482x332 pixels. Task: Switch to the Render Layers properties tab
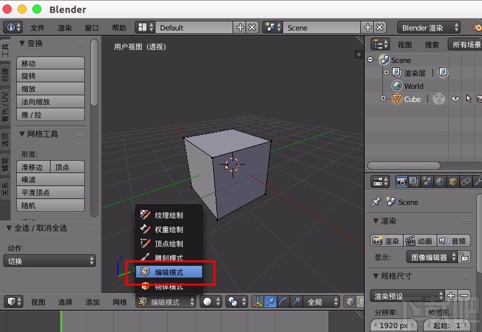point(414,182)
